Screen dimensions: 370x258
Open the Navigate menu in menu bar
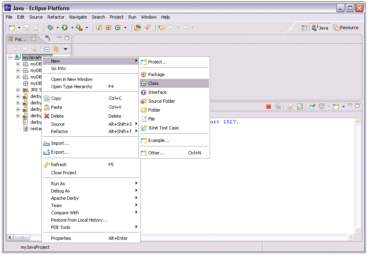pyautogui.click(x=78, y=17)
